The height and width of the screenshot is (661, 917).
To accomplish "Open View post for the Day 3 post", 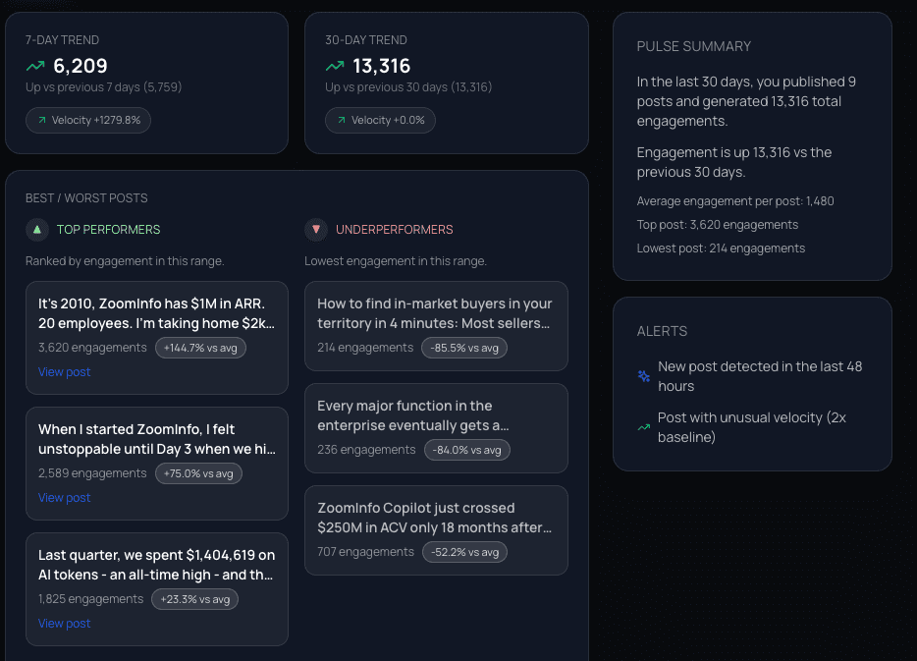I will 64,498.
